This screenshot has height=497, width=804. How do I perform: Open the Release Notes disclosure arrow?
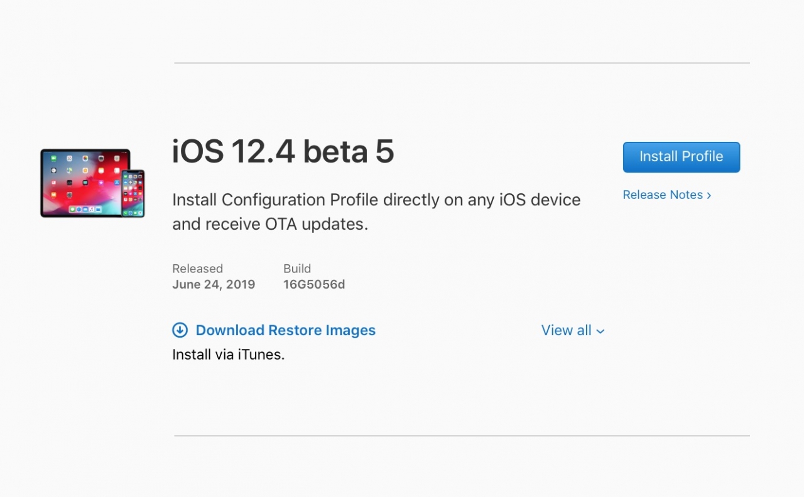point(709,195)
